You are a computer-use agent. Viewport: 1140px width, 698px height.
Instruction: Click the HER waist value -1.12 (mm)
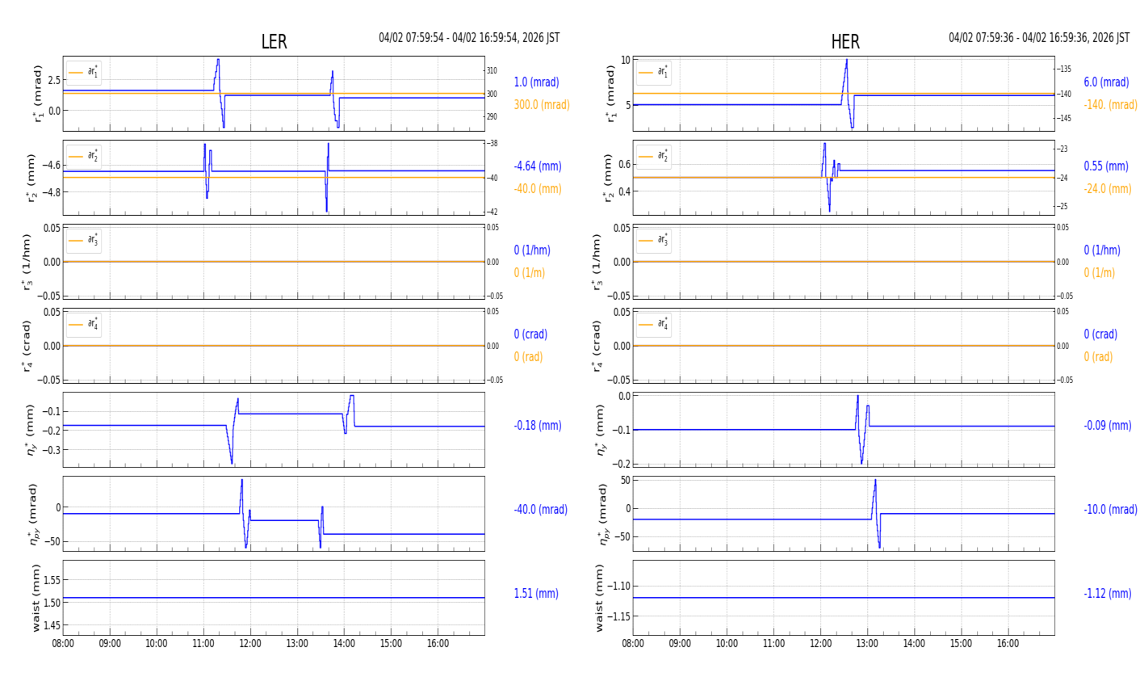click(1108, 594)
